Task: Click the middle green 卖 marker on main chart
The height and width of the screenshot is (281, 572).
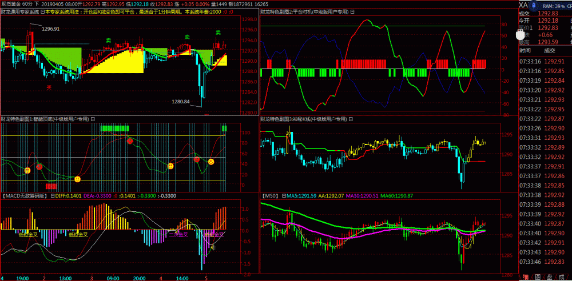Action: point(187,37)
